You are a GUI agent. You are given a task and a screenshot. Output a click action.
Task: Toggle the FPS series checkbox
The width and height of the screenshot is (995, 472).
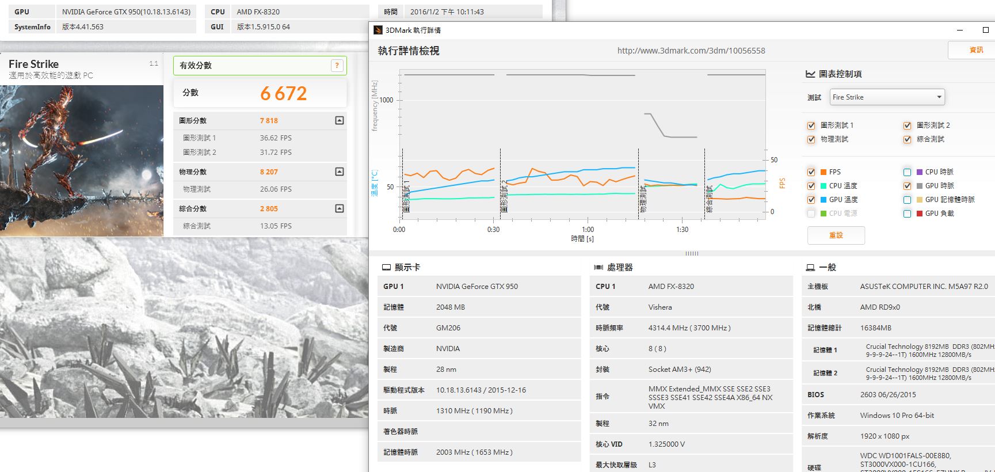click(x=811, y=172)
